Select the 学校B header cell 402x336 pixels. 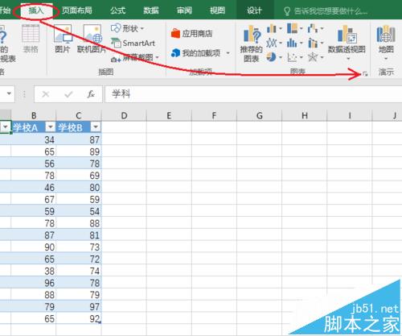pos(79,127)
